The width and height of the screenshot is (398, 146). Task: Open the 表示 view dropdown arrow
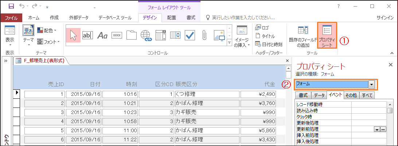coord(10,45)
